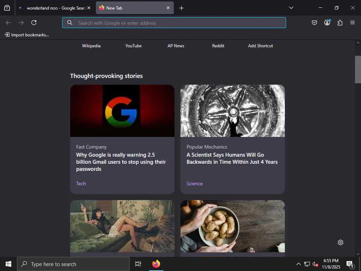361x271 pixels.
Task: Open the Google logo story thumbnail
Action: point(122,110)
